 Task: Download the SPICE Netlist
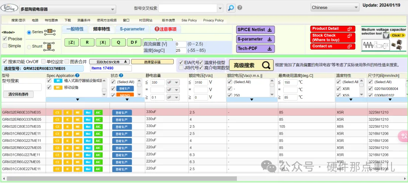256,30
